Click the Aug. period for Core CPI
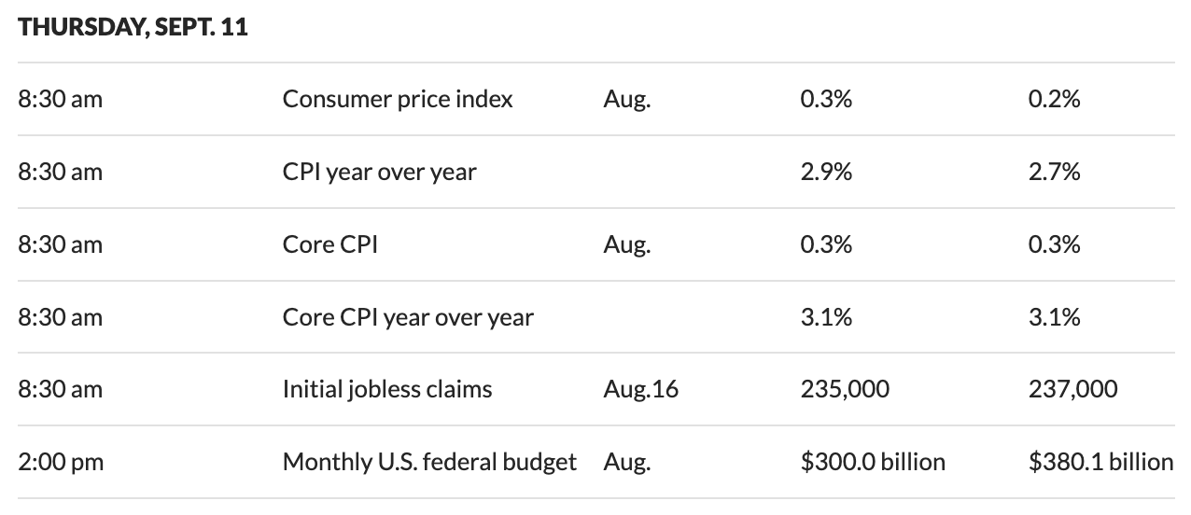 coord(626,244)
